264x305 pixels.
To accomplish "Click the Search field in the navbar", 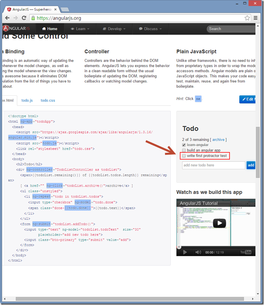I will (231, 29).
